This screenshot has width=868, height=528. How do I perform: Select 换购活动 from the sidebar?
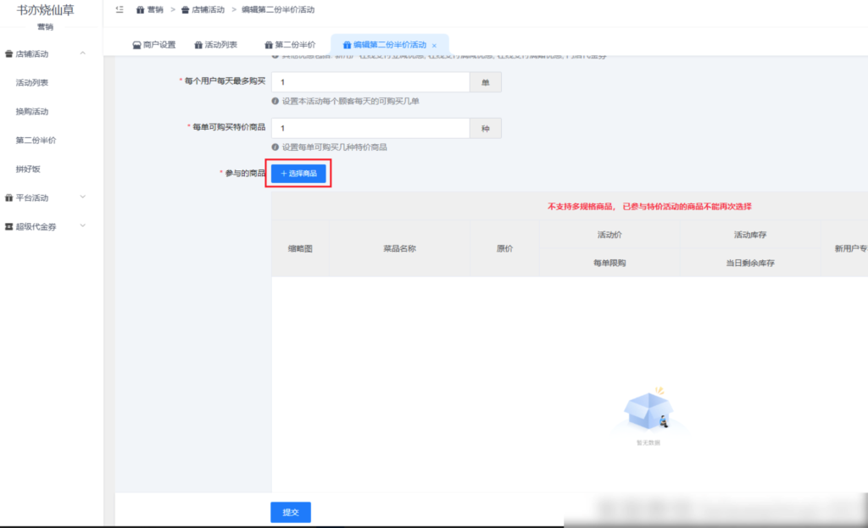[32, 112]
